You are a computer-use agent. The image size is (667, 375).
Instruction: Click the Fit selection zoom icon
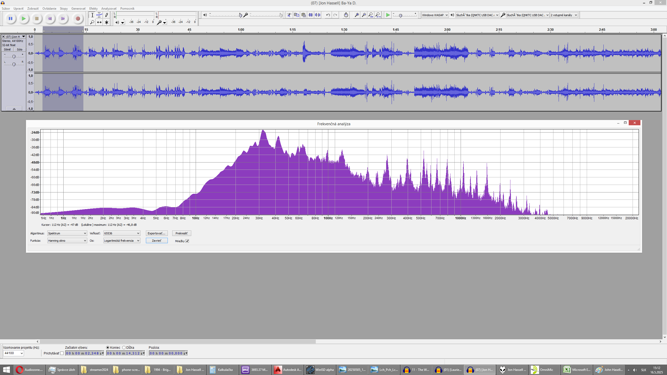pyautogui.click(x=371, y=15)
